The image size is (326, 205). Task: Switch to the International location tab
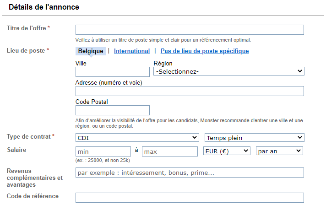pos(132,51)
